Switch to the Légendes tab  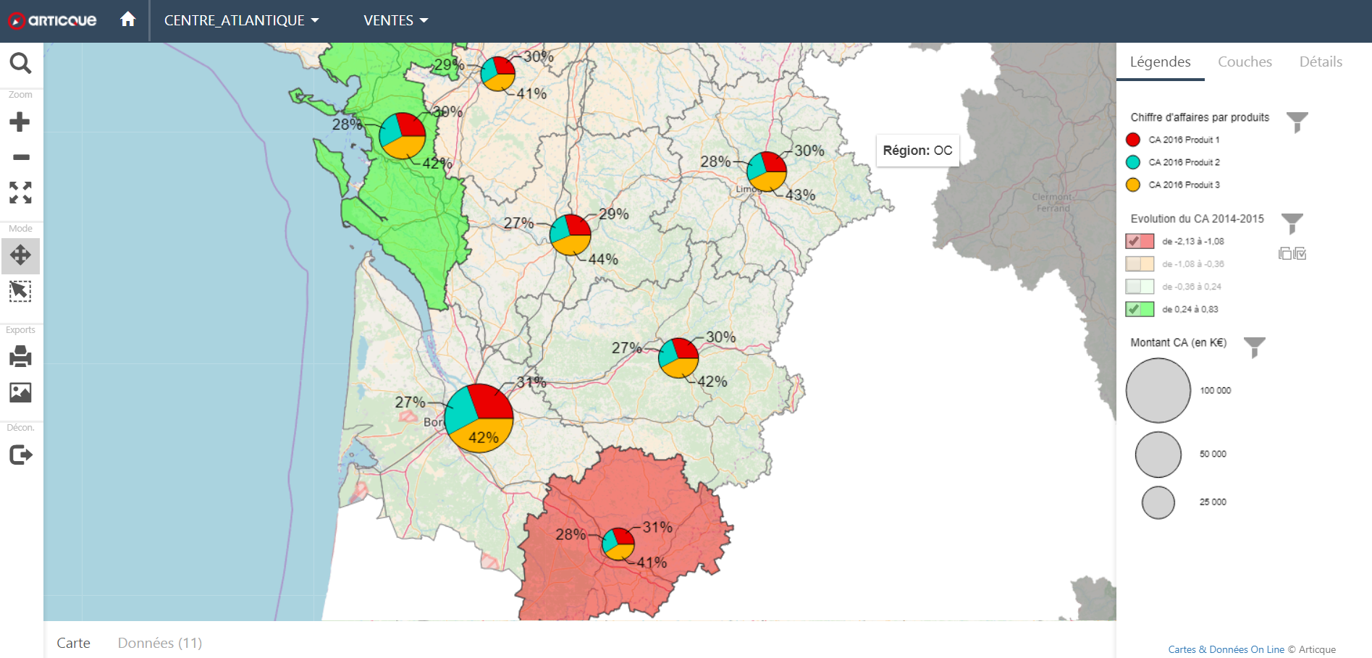pos(1160,62)
